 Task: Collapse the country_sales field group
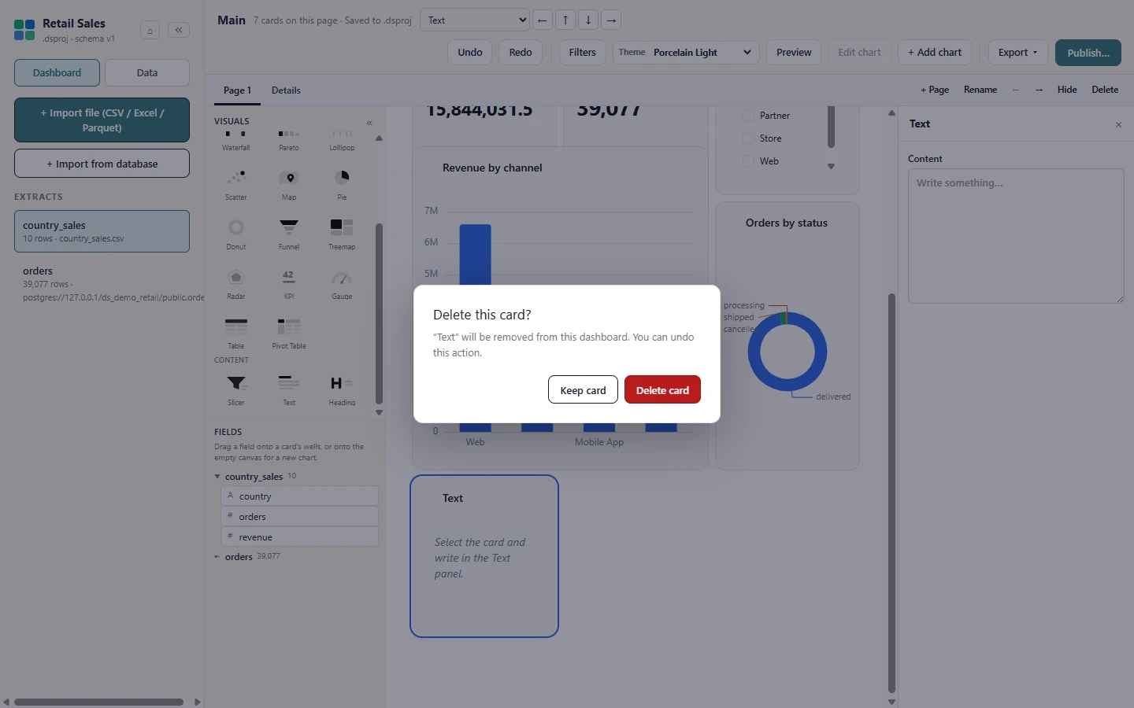point(217,477)
